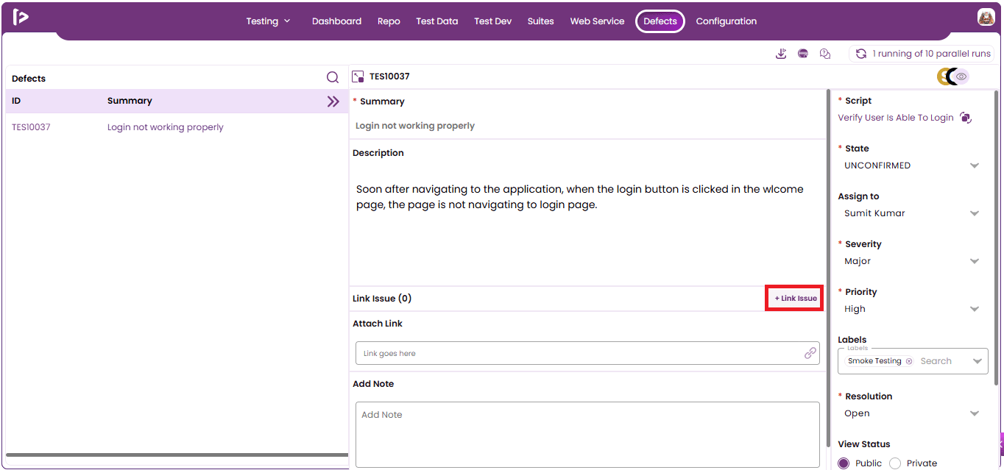Click the ID column header

tap(16, 101)
